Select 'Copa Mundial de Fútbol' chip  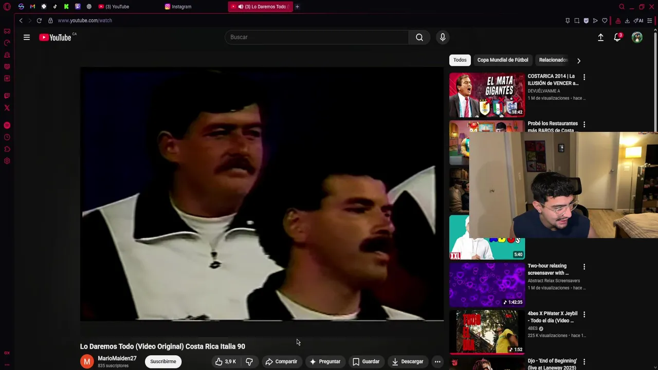click(x=503, y=60)
